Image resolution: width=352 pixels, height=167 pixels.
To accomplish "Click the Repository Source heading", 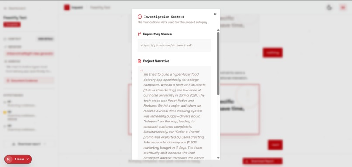I will tap(157, 34).
